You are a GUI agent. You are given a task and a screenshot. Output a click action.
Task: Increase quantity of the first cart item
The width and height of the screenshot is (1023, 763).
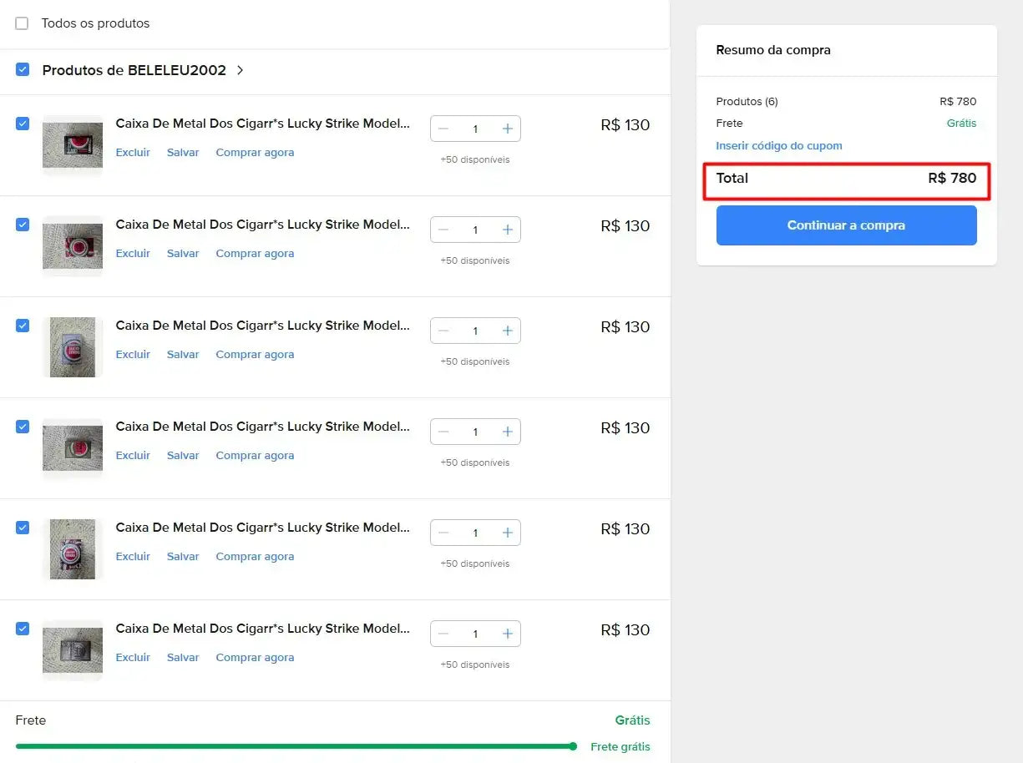507,129
